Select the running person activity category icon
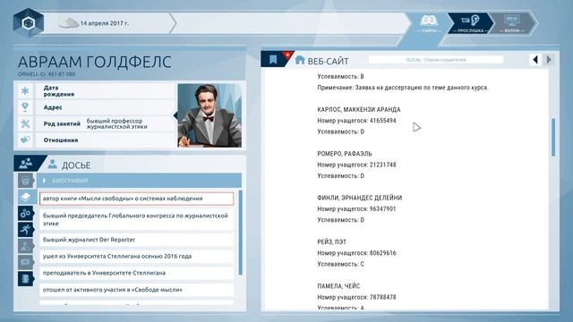 click(x=25, y=229)
